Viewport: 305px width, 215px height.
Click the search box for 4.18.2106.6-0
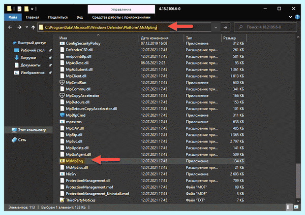point(265,27)
